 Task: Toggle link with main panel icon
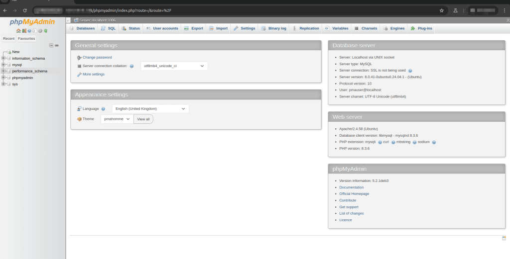tap(57, 45)
